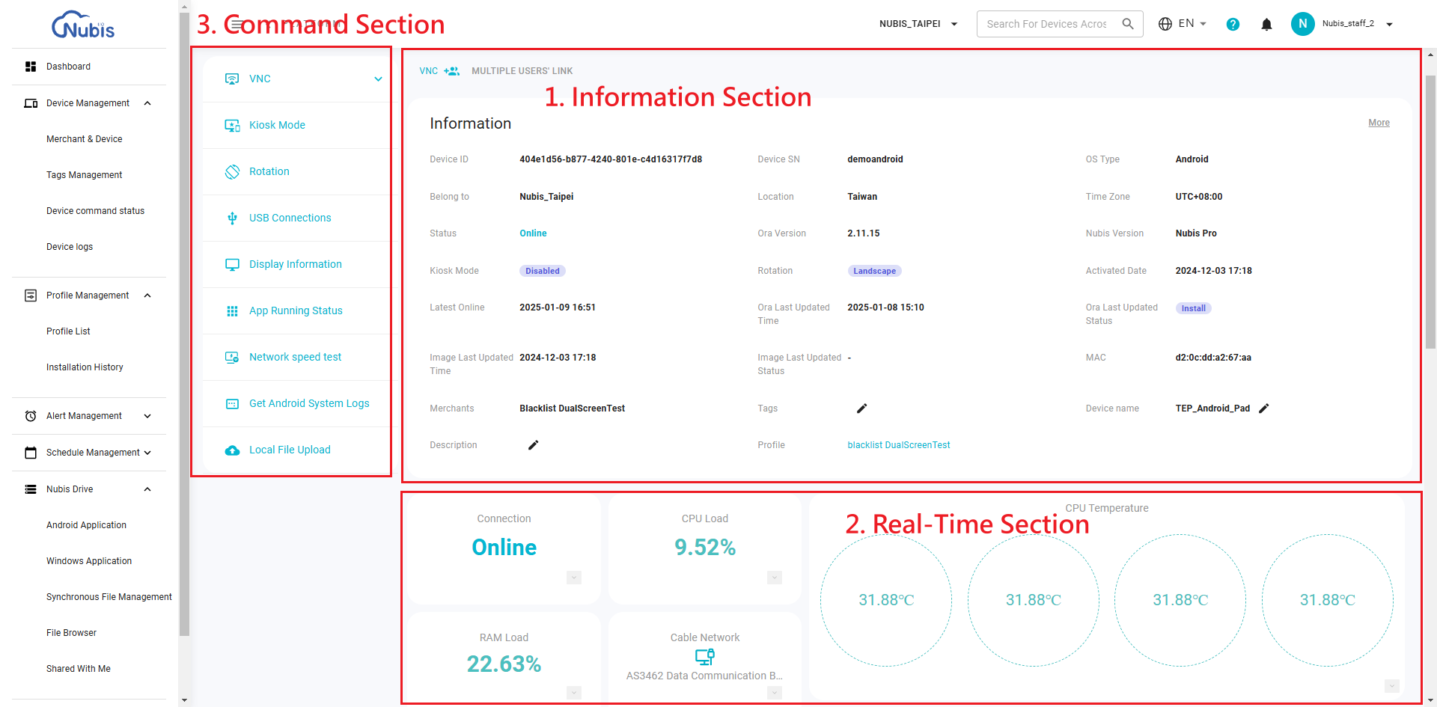Click the Cable Network device icon
The image size is (1437, 707).
click(705, 657)
